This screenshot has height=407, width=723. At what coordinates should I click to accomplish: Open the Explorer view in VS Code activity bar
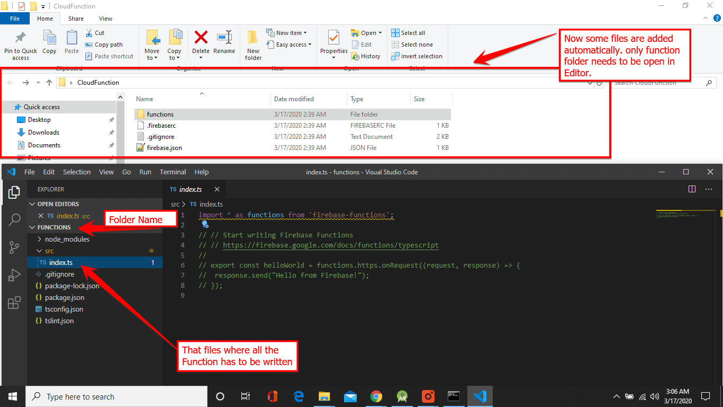(14, 193)
